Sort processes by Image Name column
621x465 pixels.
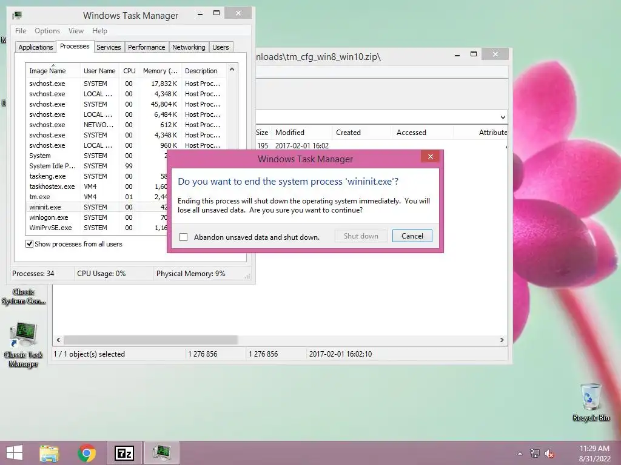click(x=53, y=71)
